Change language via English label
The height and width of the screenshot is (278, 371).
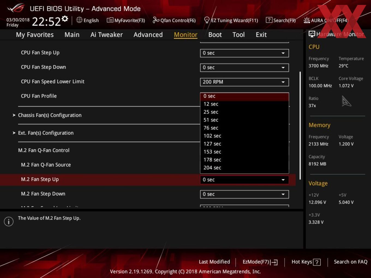(x=91, y=20)
